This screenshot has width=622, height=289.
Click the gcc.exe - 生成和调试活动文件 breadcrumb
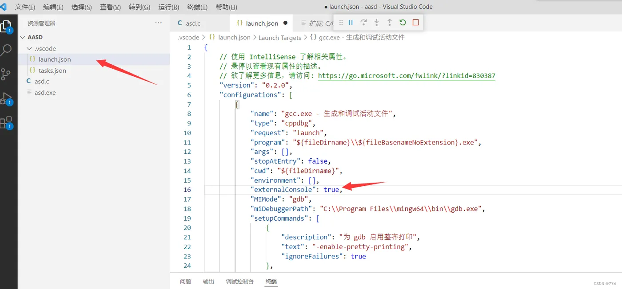pos(362,38)
